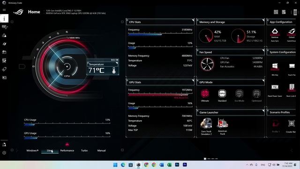Expand the Memory and Storage panel corner
The image size is (300, 169).
(x=263, y=20)
